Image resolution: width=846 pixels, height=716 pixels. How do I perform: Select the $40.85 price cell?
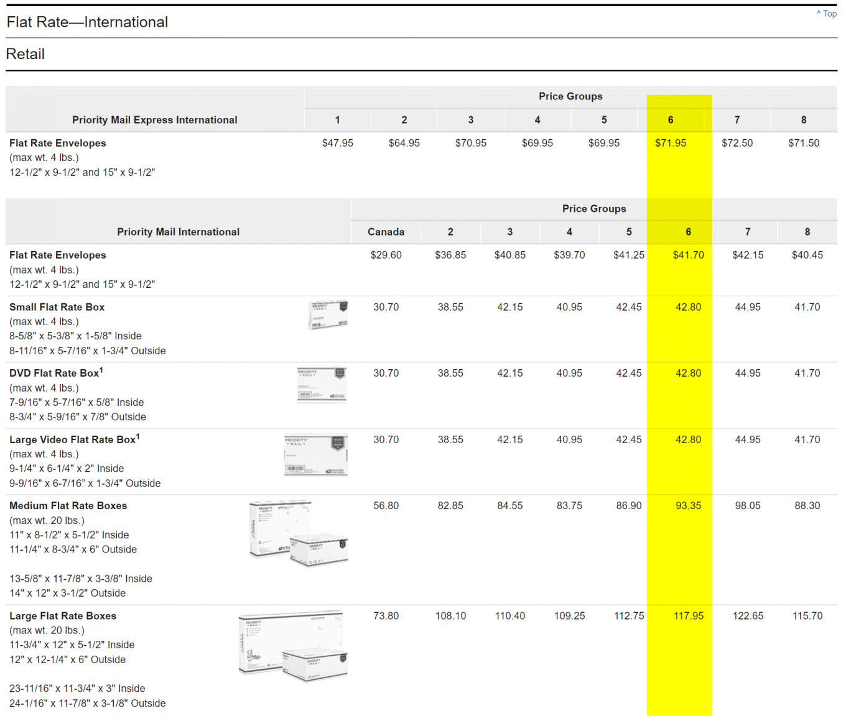(x=510, y=255)
